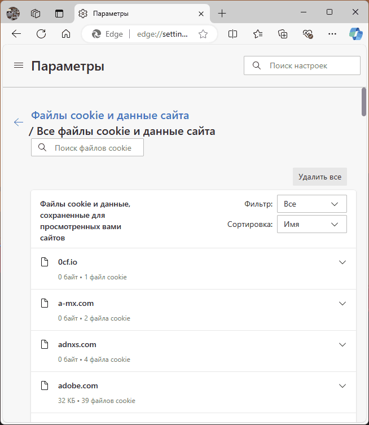Open a new tab with plus
The height and width of the screenshot is (425, 369).
222,14
